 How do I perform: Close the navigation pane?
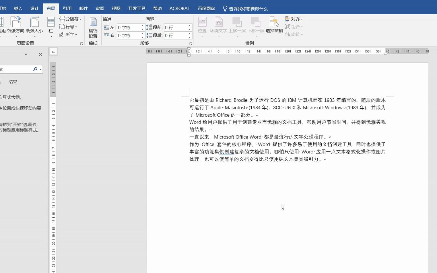pos(40,54)
